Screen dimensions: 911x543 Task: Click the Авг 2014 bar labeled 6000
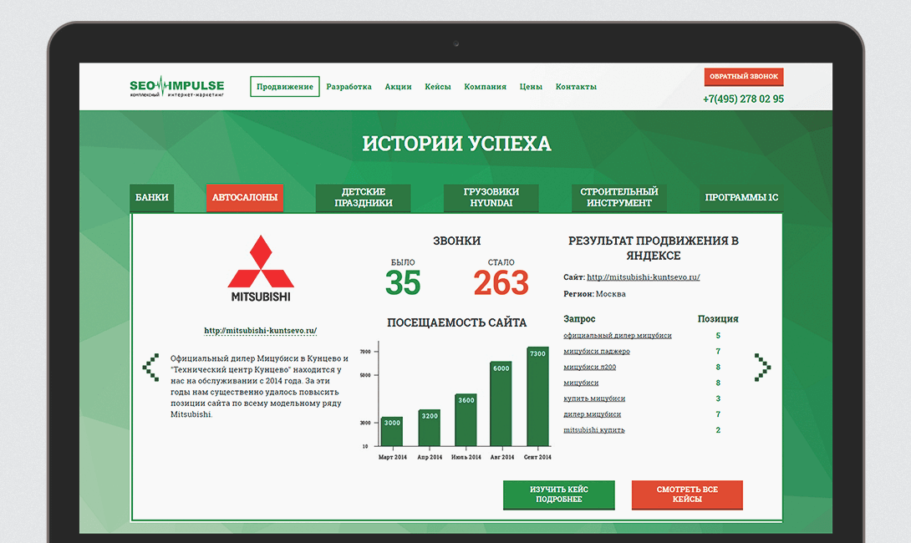pos(501,404)
